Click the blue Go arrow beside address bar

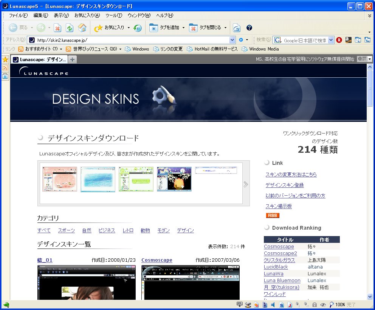[x=241, y=40]
